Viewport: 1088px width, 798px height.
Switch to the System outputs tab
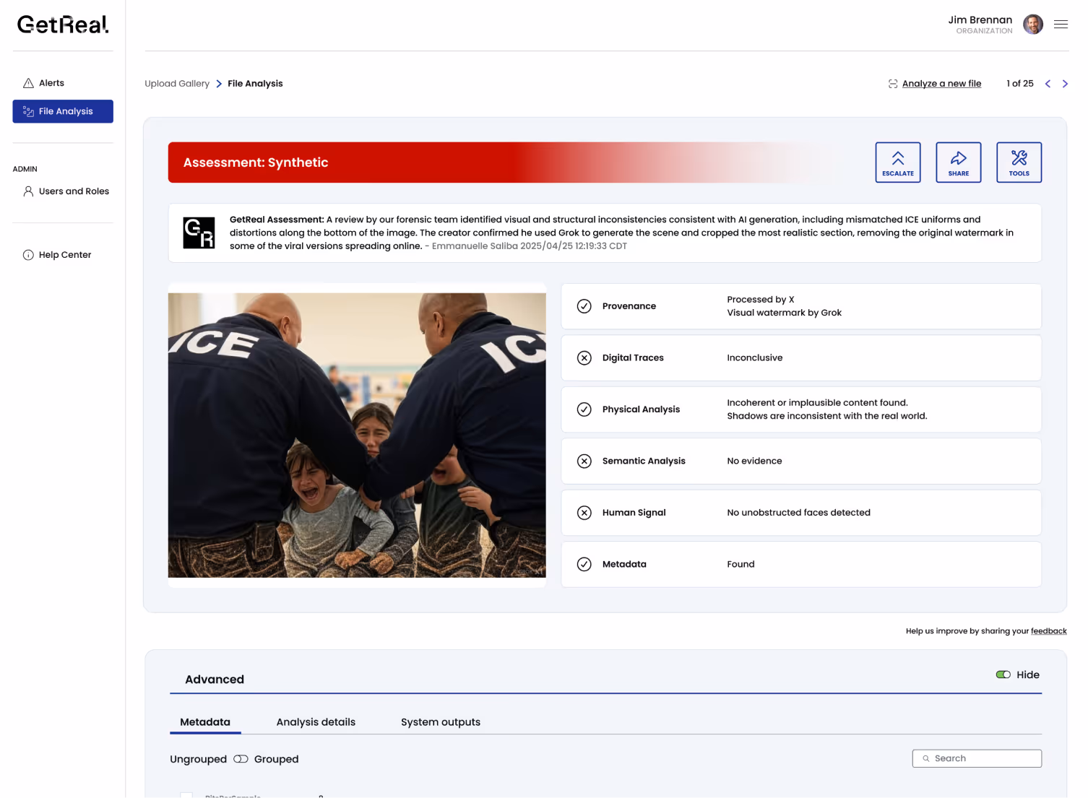tap(441, 722)
